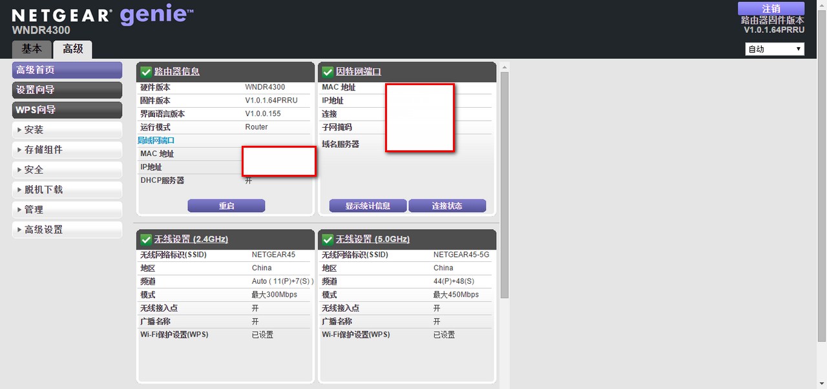This screenshot has width=827, height=389.
Task: Click the 显示统计信息 button
Action: point(368,206)
